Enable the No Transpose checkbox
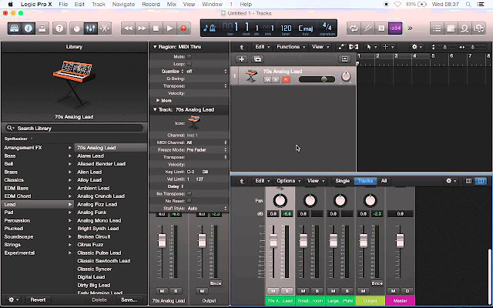493x308 pixels. tap(189, 193)
